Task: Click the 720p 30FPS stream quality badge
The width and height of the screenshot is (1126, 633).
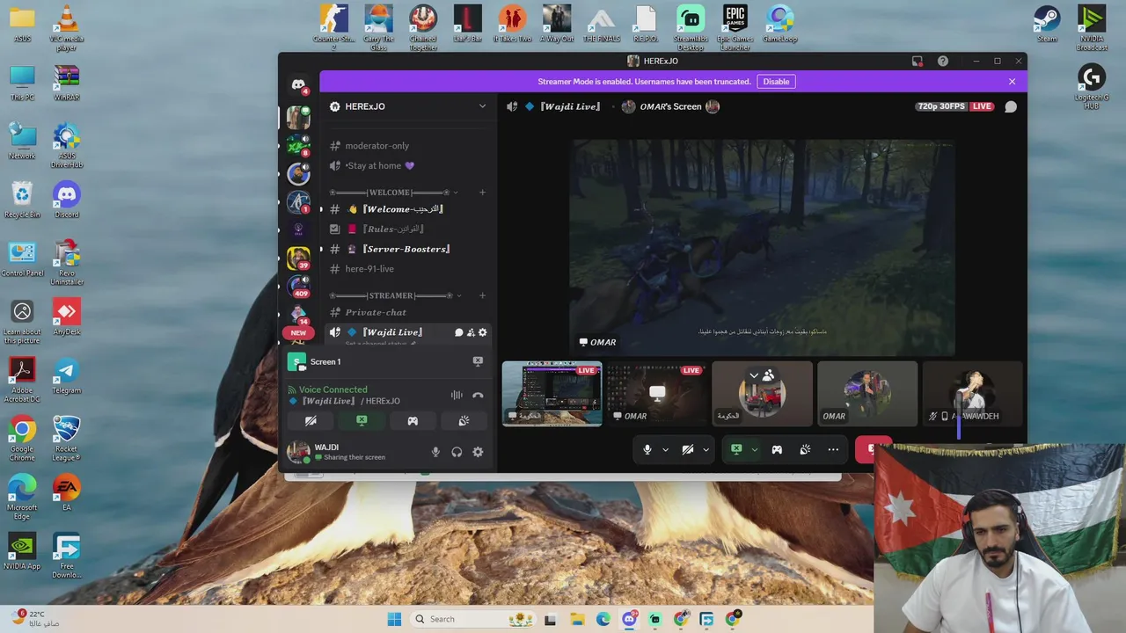Action: click(x=941, y=106)
